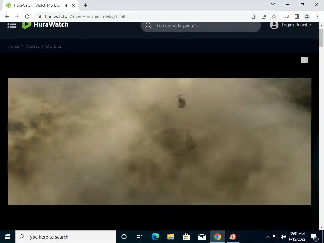Image resolution: width=324 pixels, height=243 pixels.
Task: Open the server list icon above the player
Action: (304, 60)
